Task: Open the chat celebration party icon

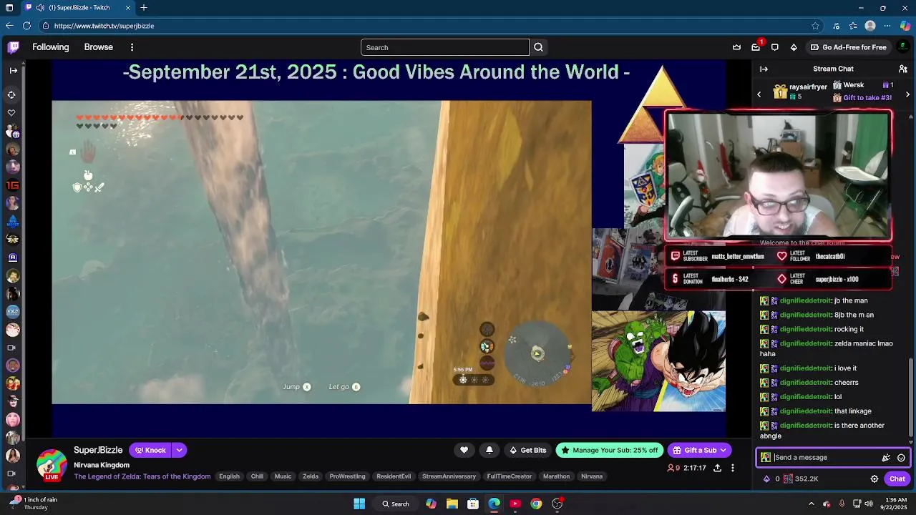Action: pos(886,458)
